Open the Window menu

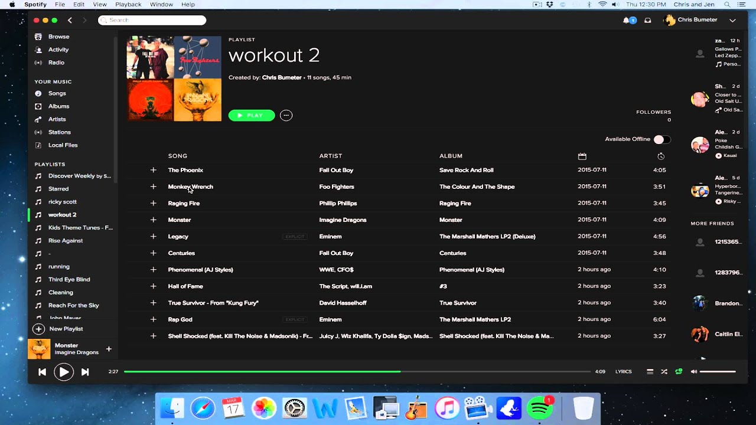(161, 4)
